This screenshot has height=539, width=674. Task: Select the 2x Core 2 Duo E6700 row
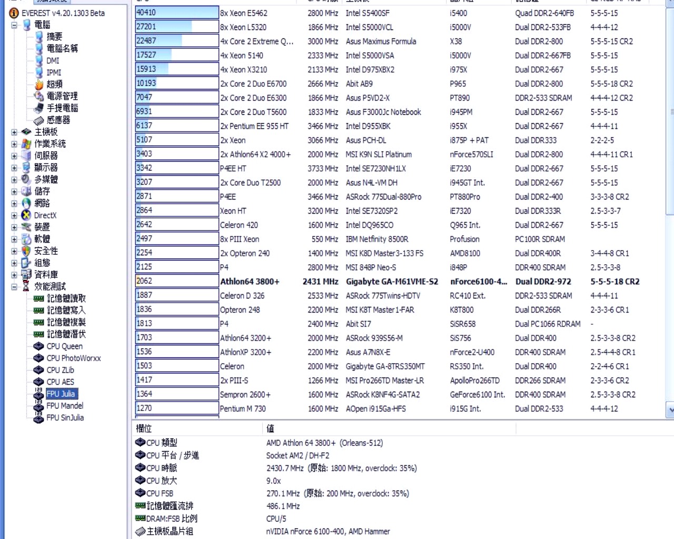[399, 84]
